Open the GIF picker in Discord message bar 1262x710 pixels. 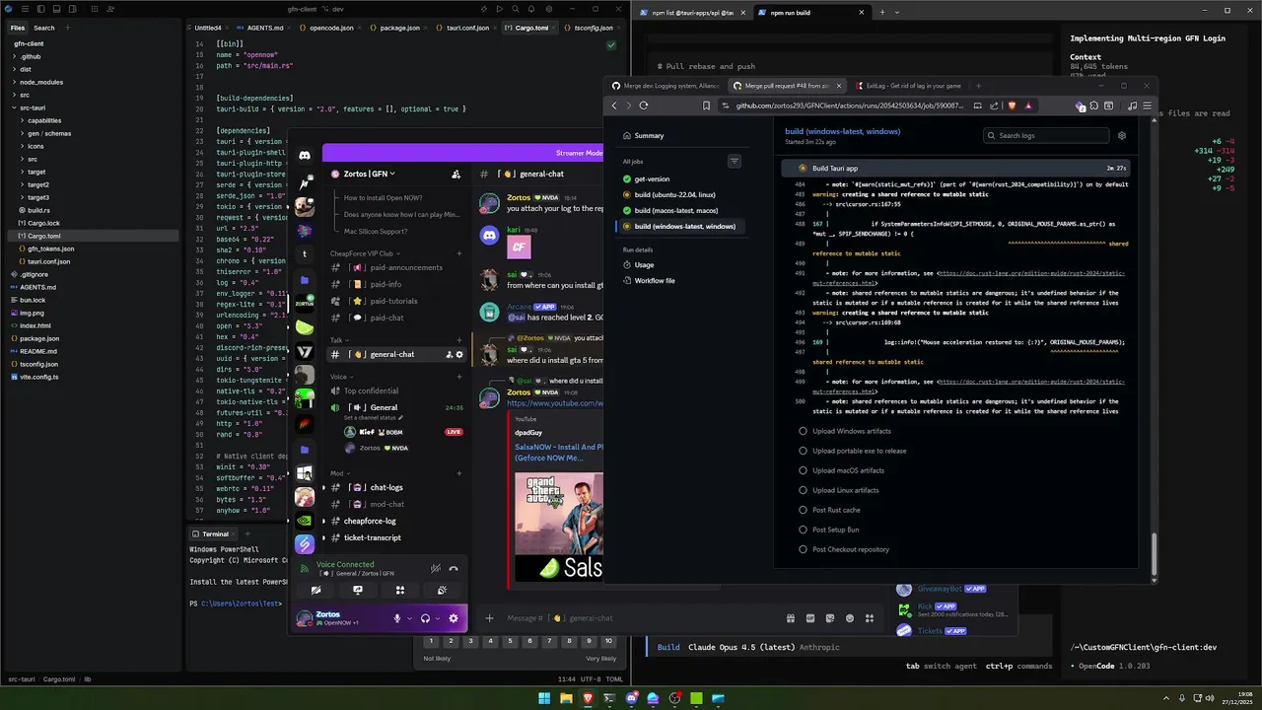810,618
